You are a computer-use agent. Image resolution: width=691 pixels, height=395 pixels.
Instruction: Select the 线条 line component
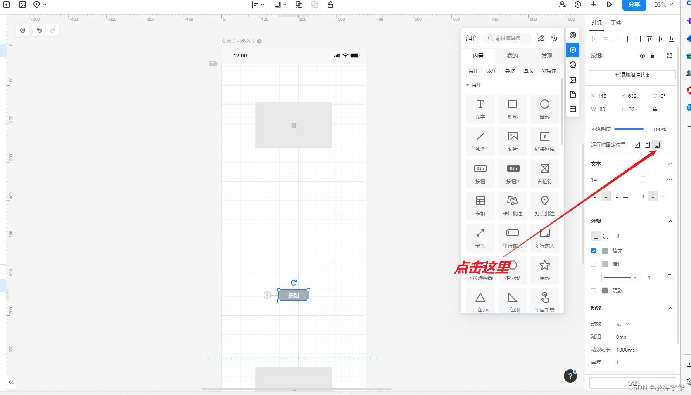click(480, 142)
